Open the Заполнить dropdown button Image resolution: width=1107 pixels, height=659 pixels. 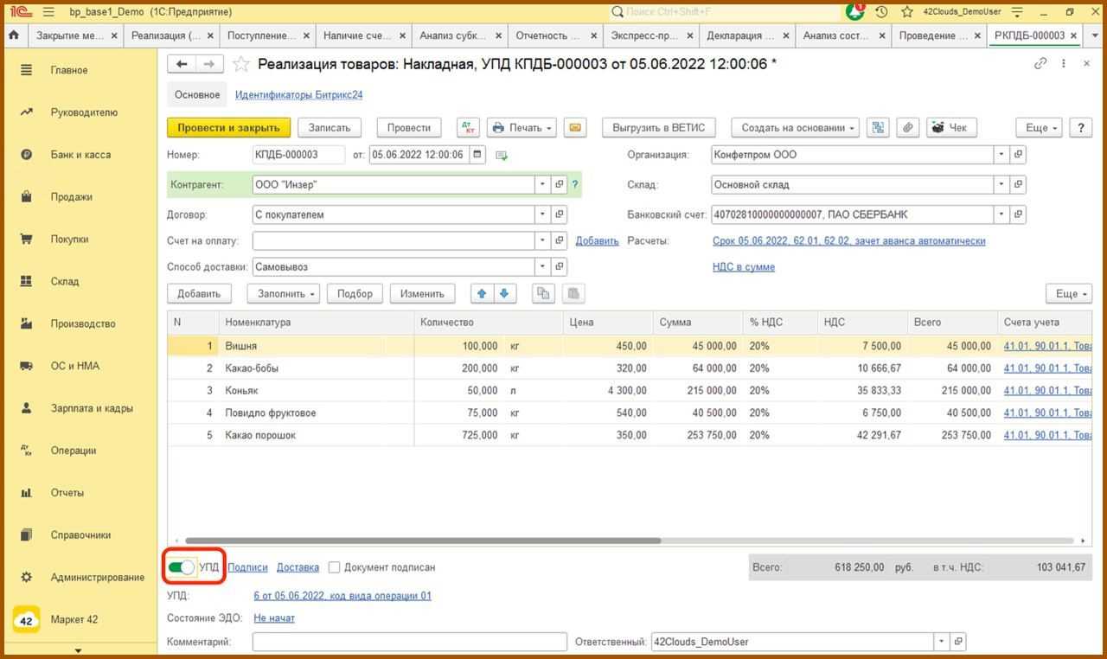(284, 293)
